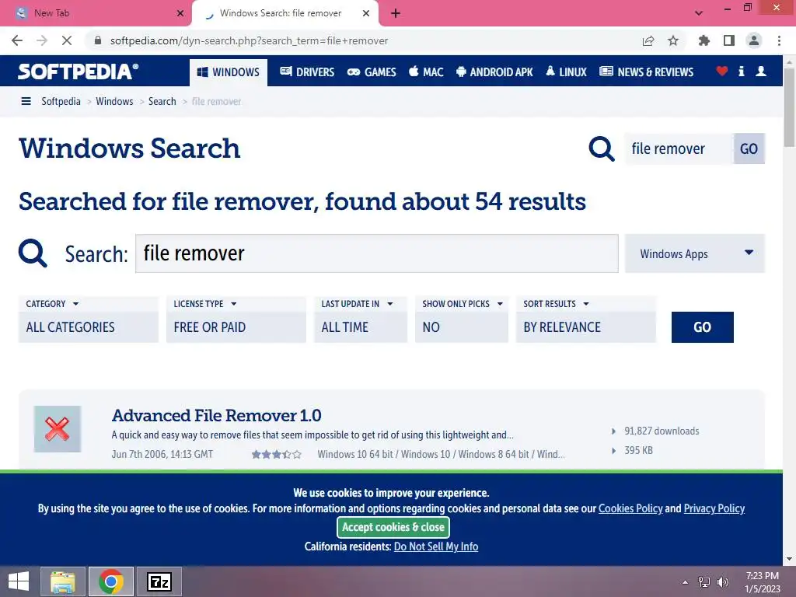Image resolution: width=796 pixels, height=597 pixels.
Task: Switch to the New Tab browser tab
Action: (x=95, y=13)
